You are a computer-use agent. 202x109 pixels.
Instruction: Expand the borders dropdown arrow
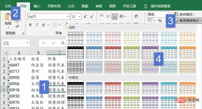coord(60,25)
